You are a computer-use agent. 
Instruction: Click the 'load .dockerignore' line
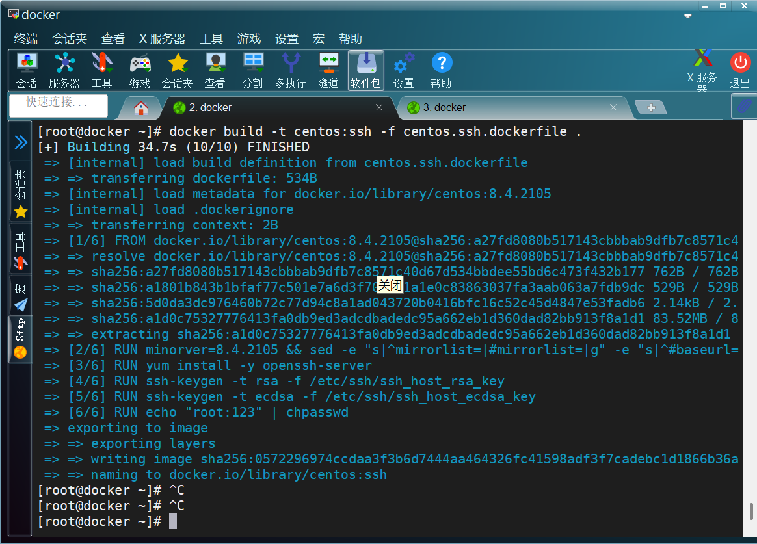(x=168, y=209)
